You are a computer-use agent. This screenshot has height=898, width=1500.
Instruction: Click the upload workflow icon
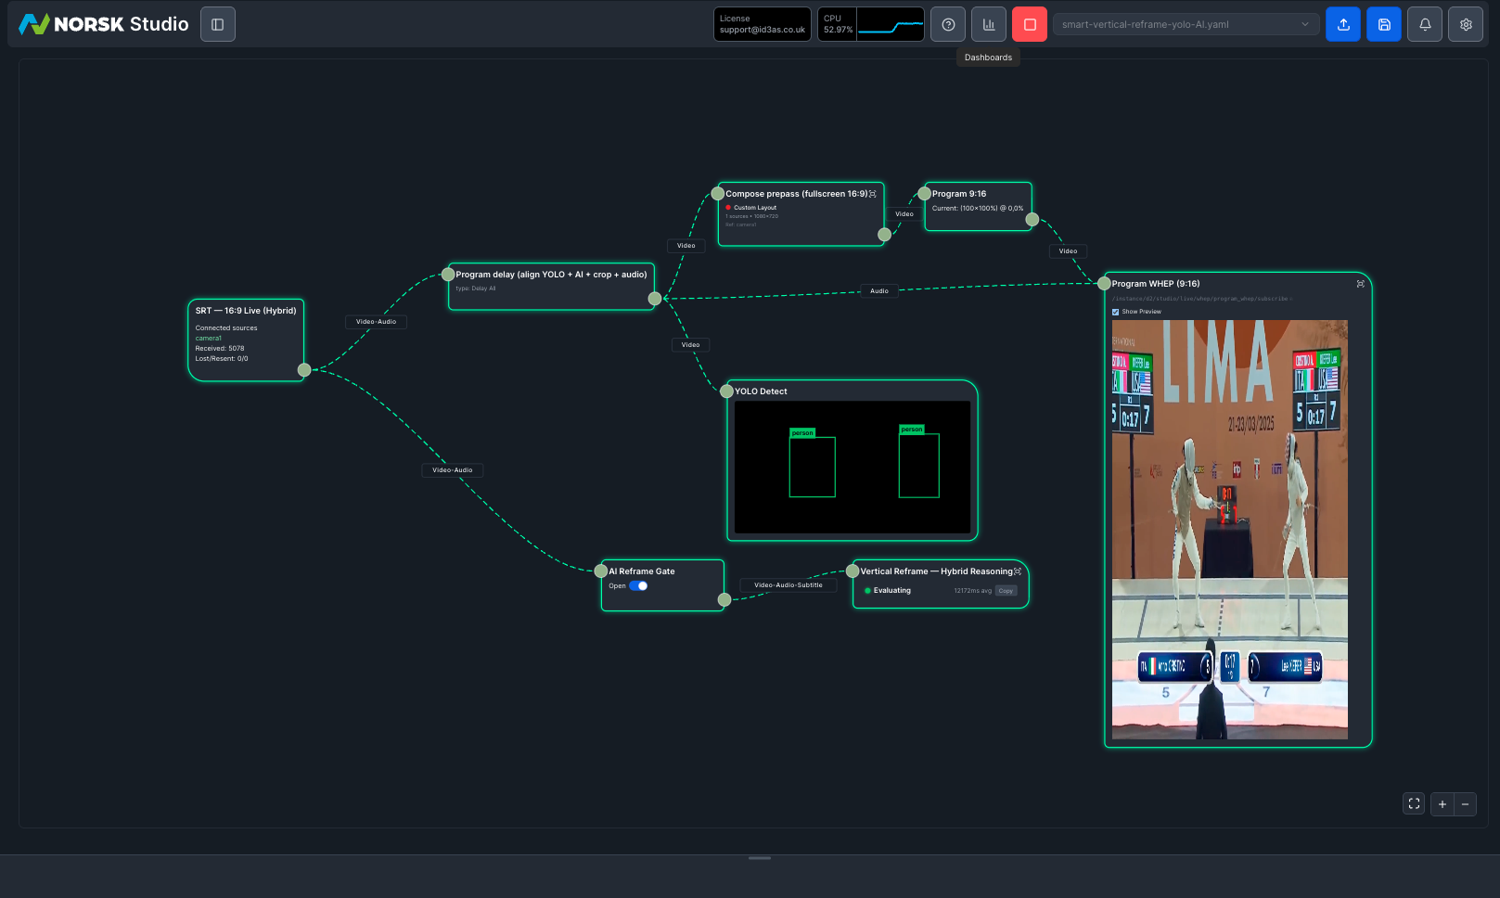1343,24
